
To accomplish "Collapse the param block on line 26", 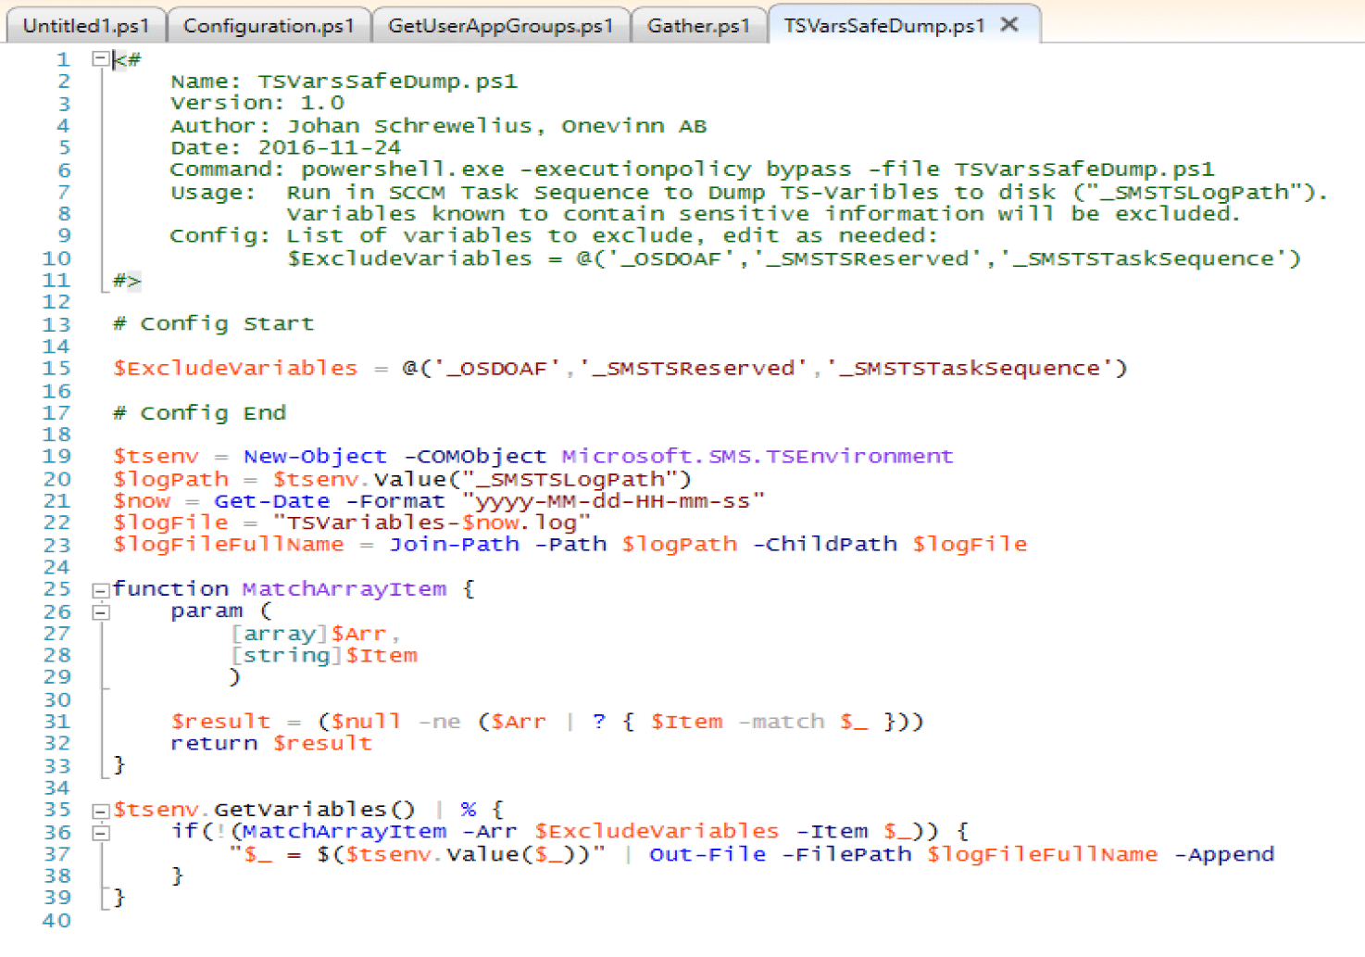I will pyautogui.click(x=100, y=611).
